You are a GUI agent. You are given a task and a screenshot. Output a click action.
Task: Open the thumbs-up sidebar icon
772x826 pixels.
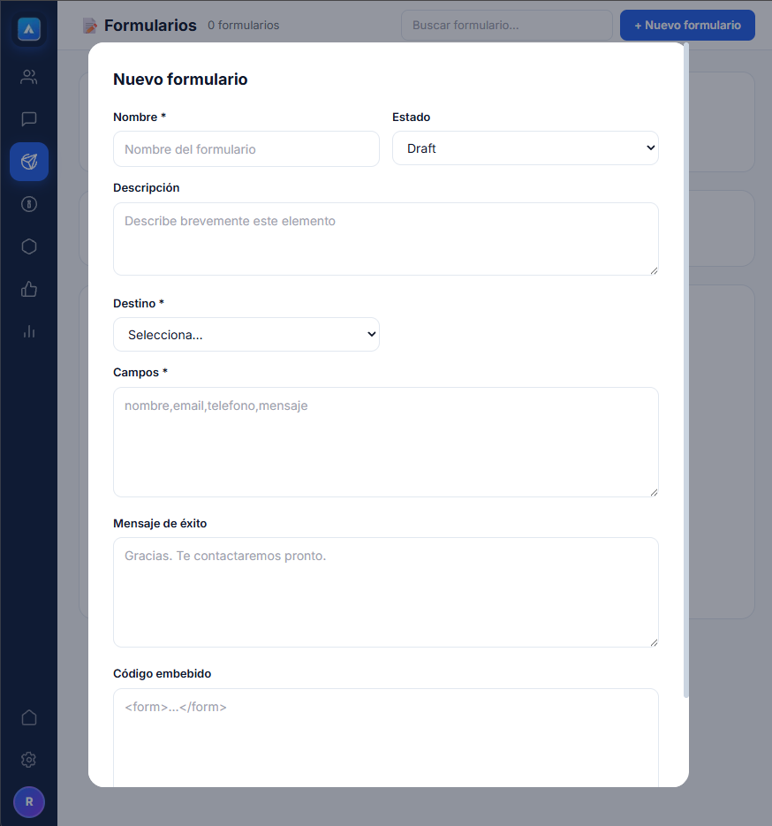click(29, 289)
